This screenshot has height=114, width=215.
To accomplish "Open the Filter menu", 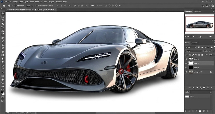I will tap(37, 2).
